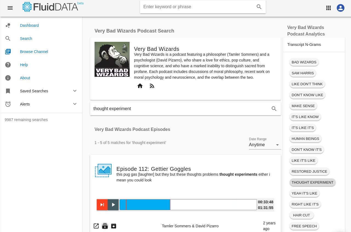Select the BAD WIZARDS n-gram chip
The image size is (351, 232).
(x=304, y=62)
